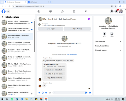
Task: Open Luz Elena's conversation in the list
Action: tap(17, 51)
